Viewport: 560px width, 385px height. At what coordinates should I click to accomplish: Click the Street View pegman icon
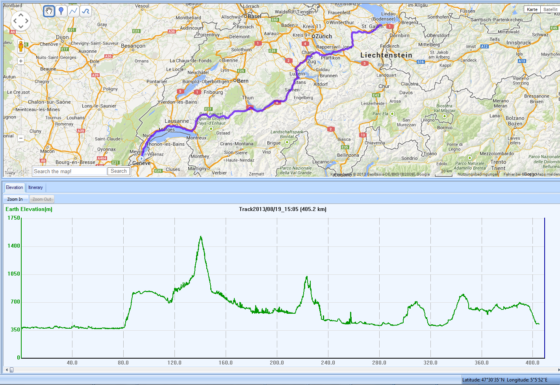21,46
